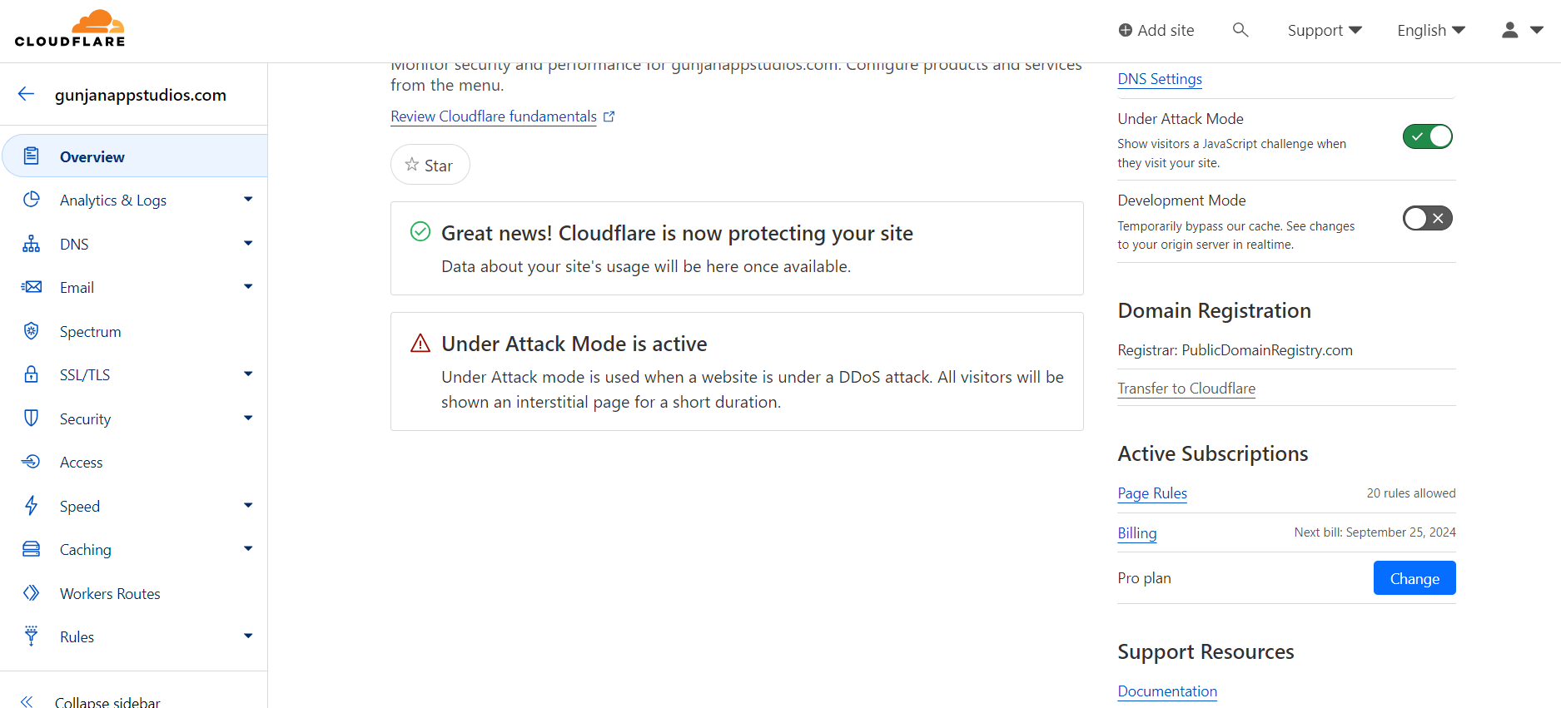This screenshot has height=708, width=1561.
Task: Click the Workers Routes icon
Action: pos(32,593)
